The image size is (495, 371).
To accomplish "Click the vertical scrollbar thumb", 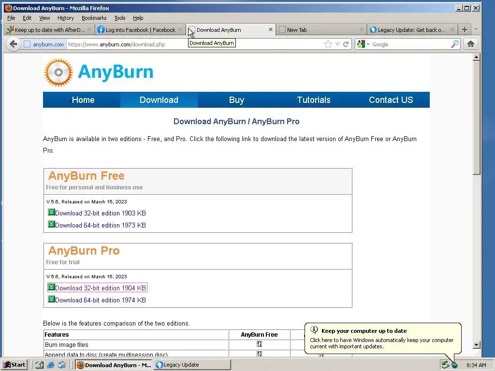I will [x=476, y=118].
